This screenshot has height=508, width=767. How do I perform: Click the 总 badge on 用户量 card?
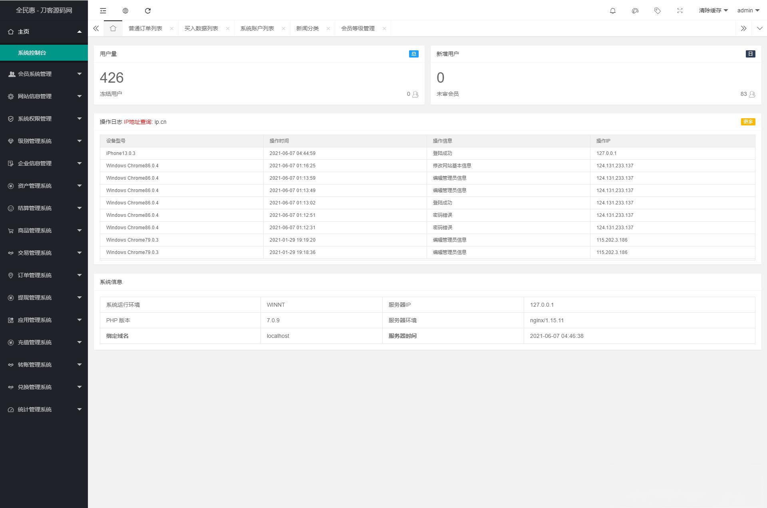pos(414,54)
